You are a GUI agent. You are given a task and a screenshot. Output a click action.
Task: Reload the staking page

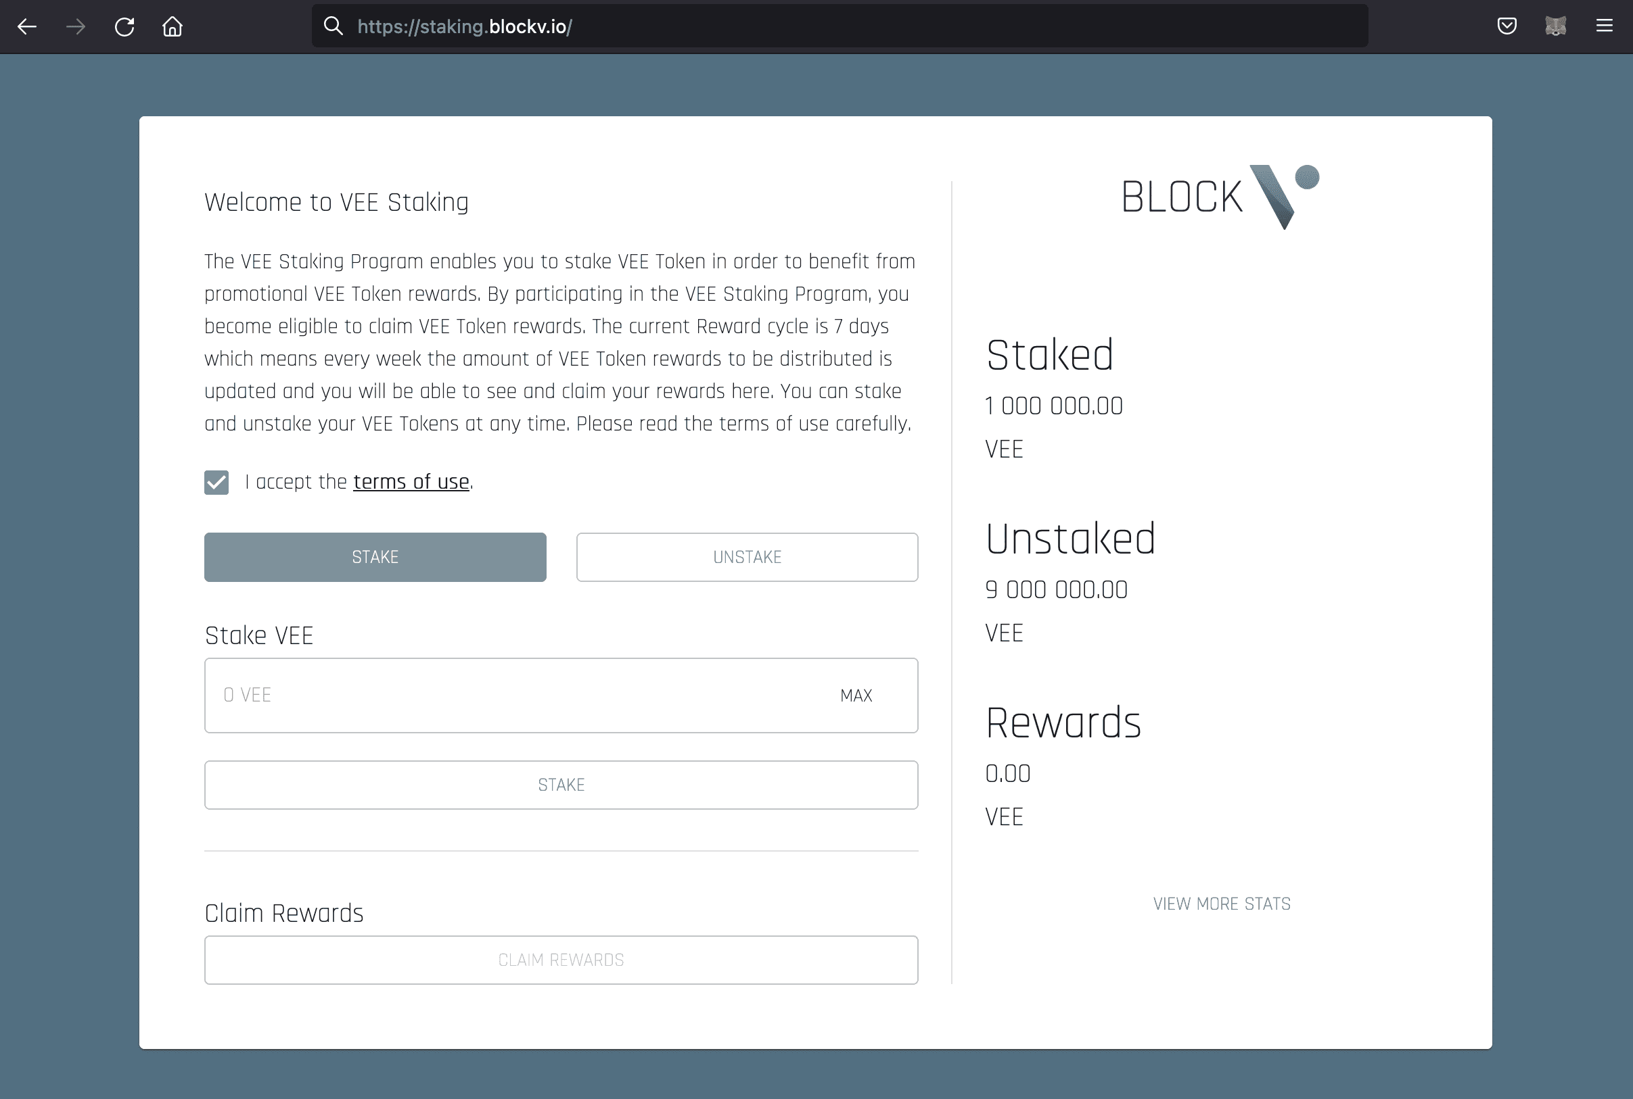pyautogui.click(x=125, y=26)
